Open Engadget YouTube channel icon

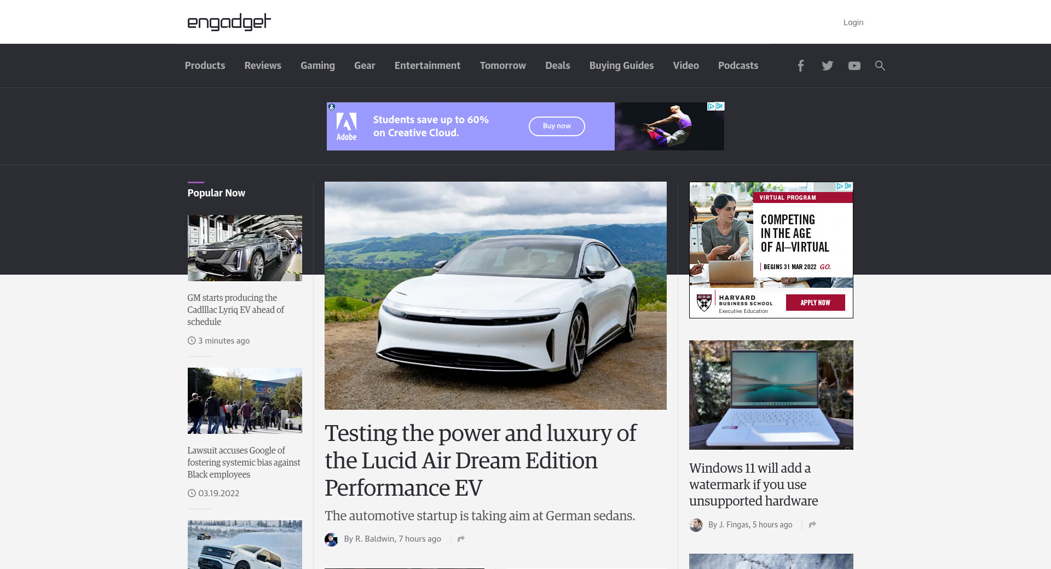coord(854,66)
